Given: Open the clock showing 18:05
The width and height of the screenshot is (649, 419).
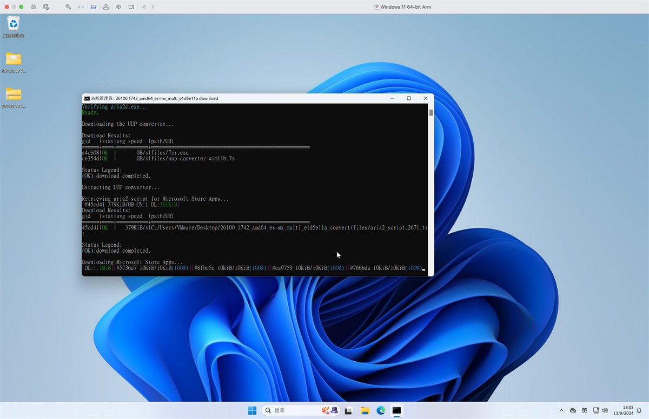Looking at the screenshot, I should (x=624, y=410).
